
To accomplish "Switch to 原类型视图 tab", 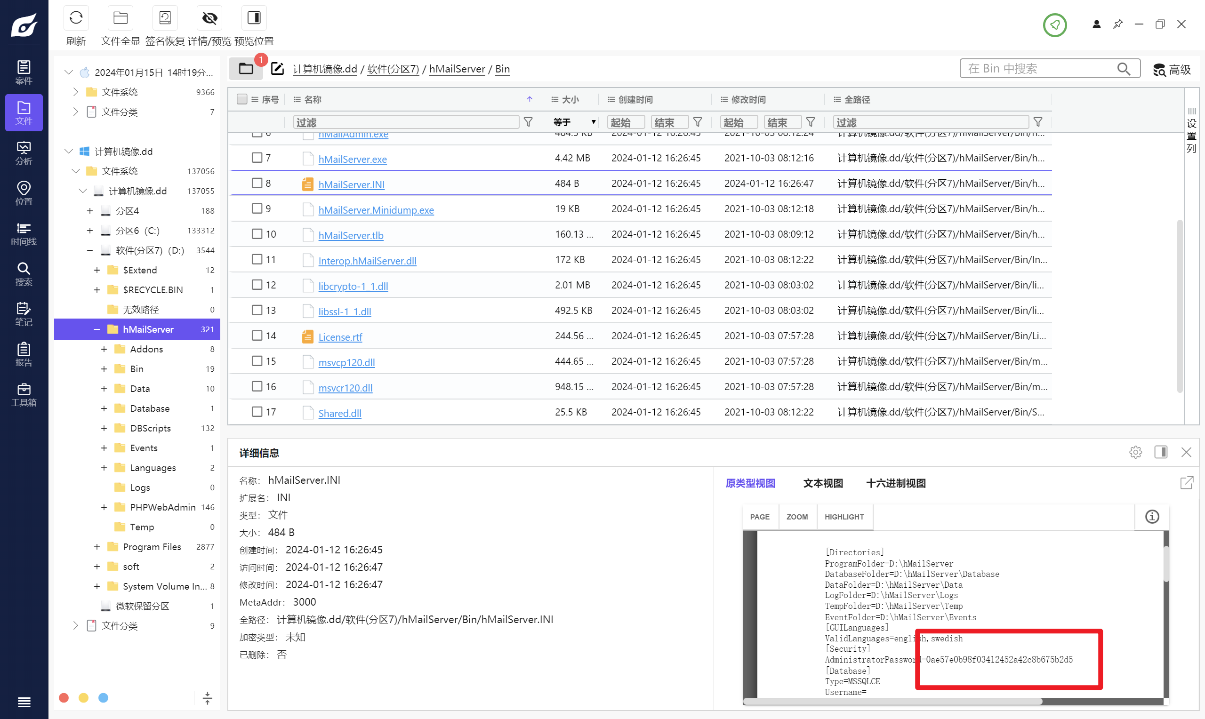I will coord(750,483).
